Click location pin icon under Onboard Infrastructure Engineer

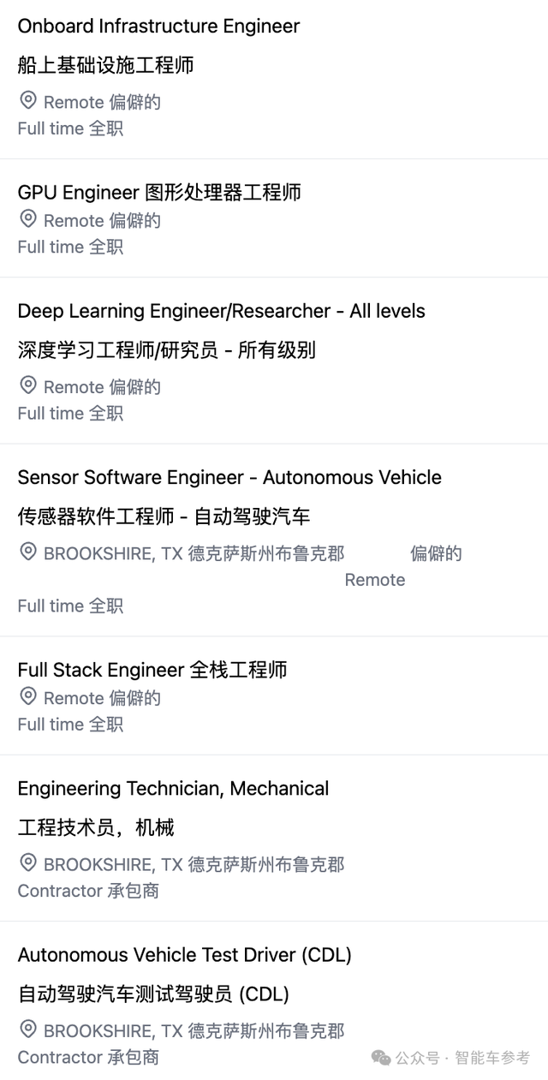tap(28, 101)
